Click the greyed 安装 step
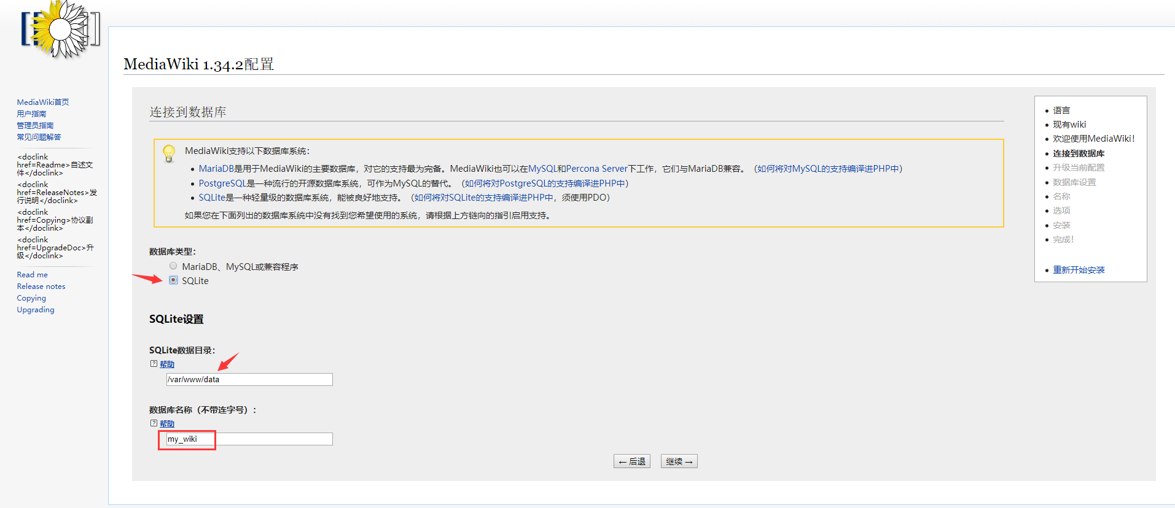 coord(1061,225)
